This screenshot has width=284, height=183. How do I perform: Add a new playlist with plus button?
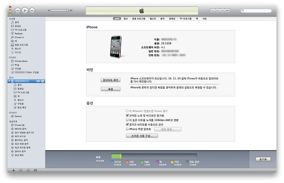coord(13,170)
